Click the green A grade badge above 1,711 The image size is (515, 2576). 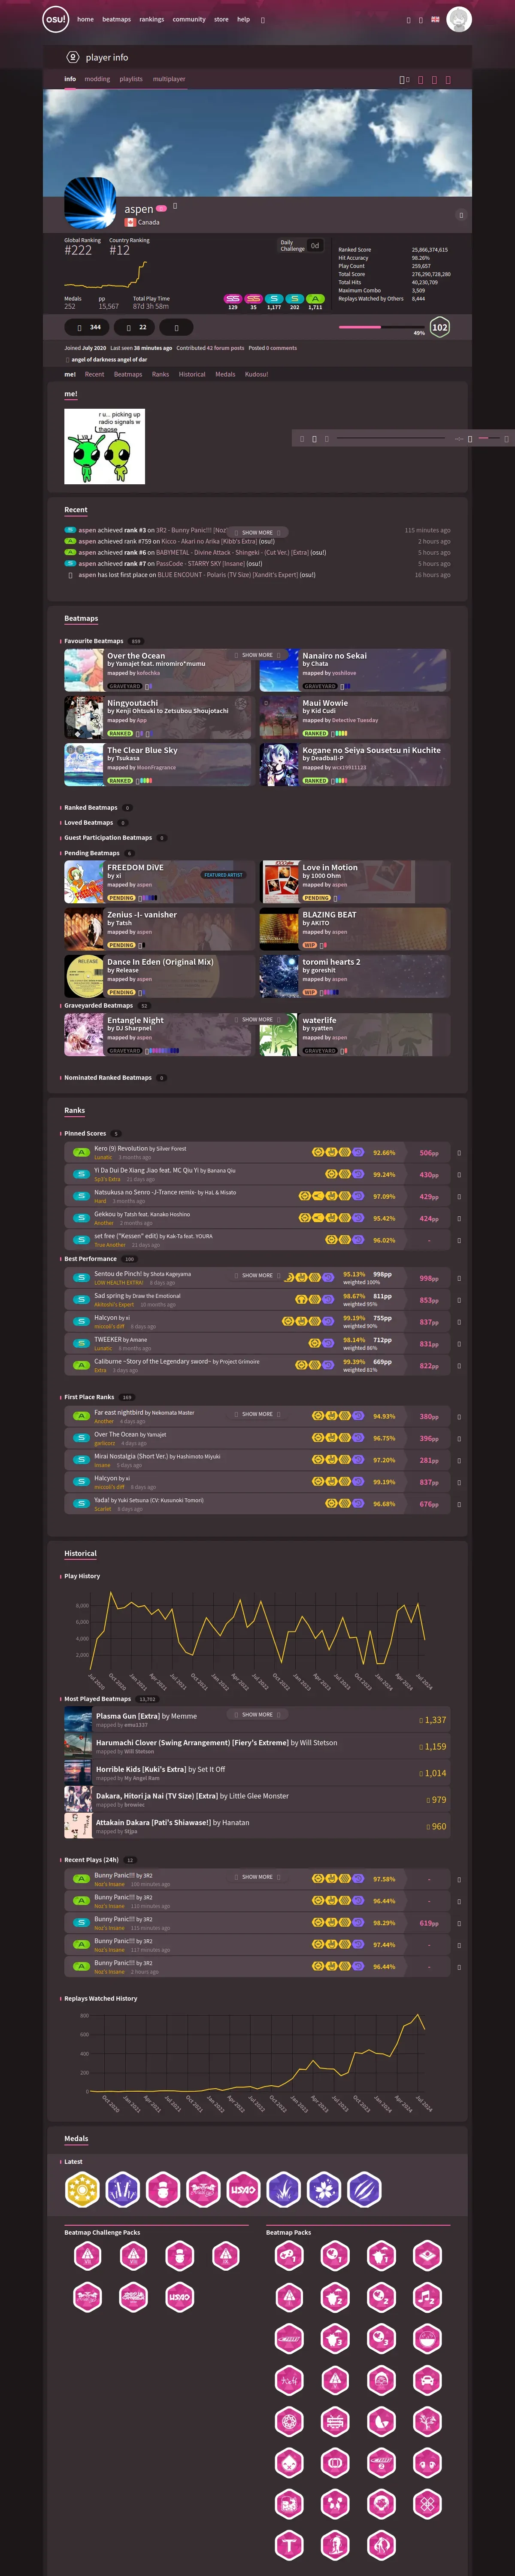315,298
